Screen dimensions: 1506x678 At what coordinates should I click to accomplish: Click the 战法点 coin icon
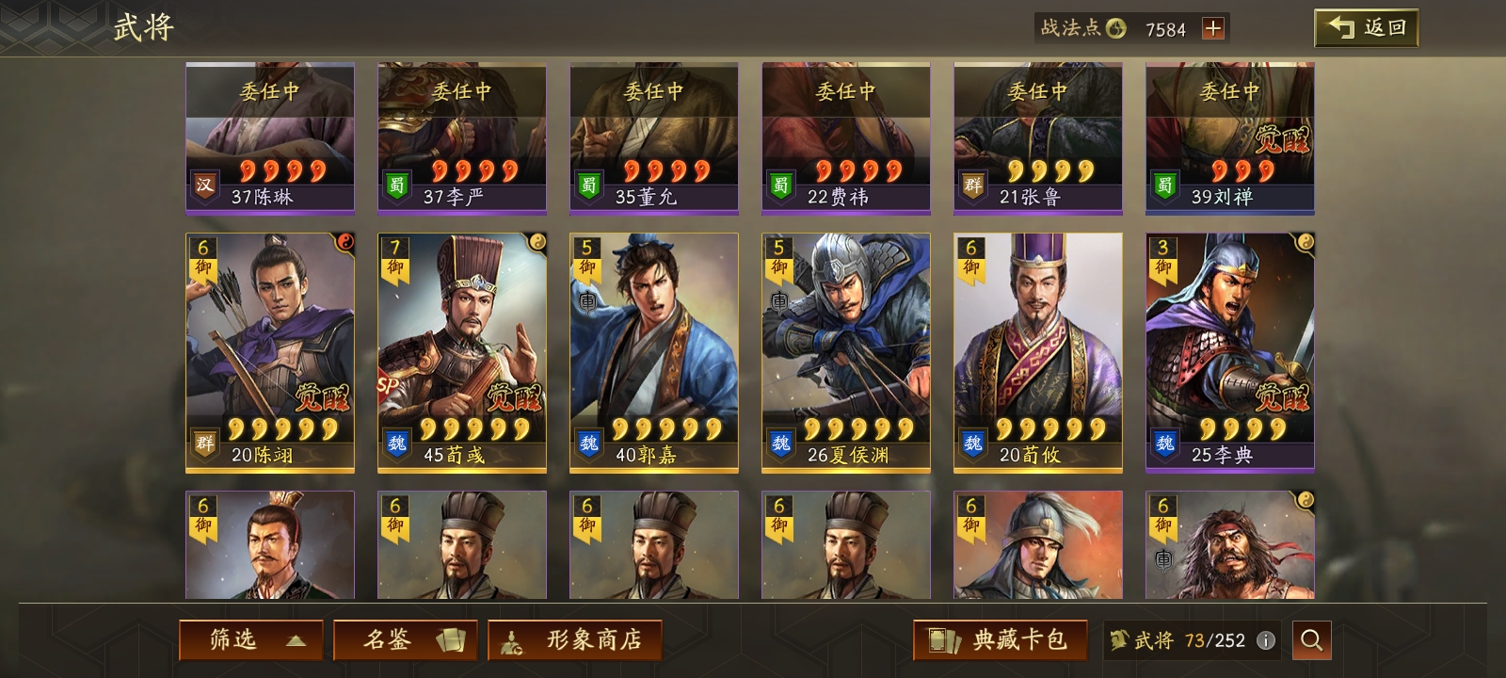(x=1115, y=28)
